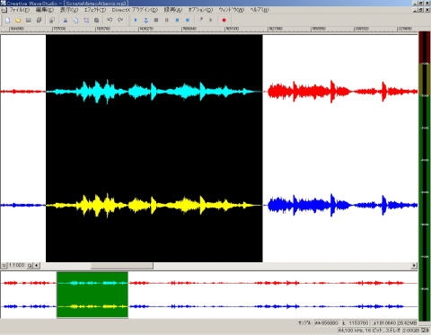Click the Save All toolbar icon
The width and height of the screenshot is (431, 335).
click(39, 20)
